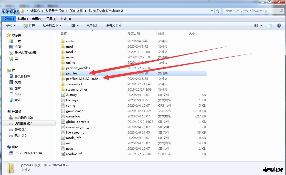Viewport: 286px width, 175px height.
Task: Sort files by 修改日期 column header
Action: 133,33
